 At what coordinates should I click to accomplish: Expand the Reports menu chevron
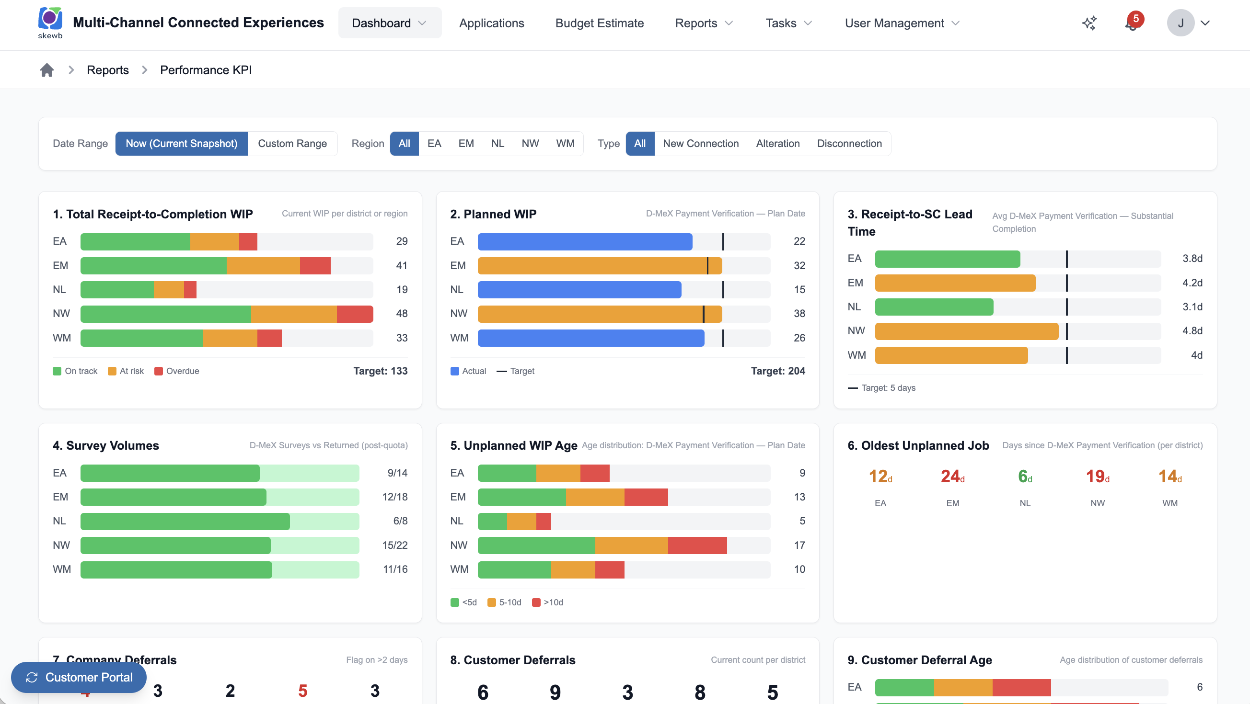[729, 23]
